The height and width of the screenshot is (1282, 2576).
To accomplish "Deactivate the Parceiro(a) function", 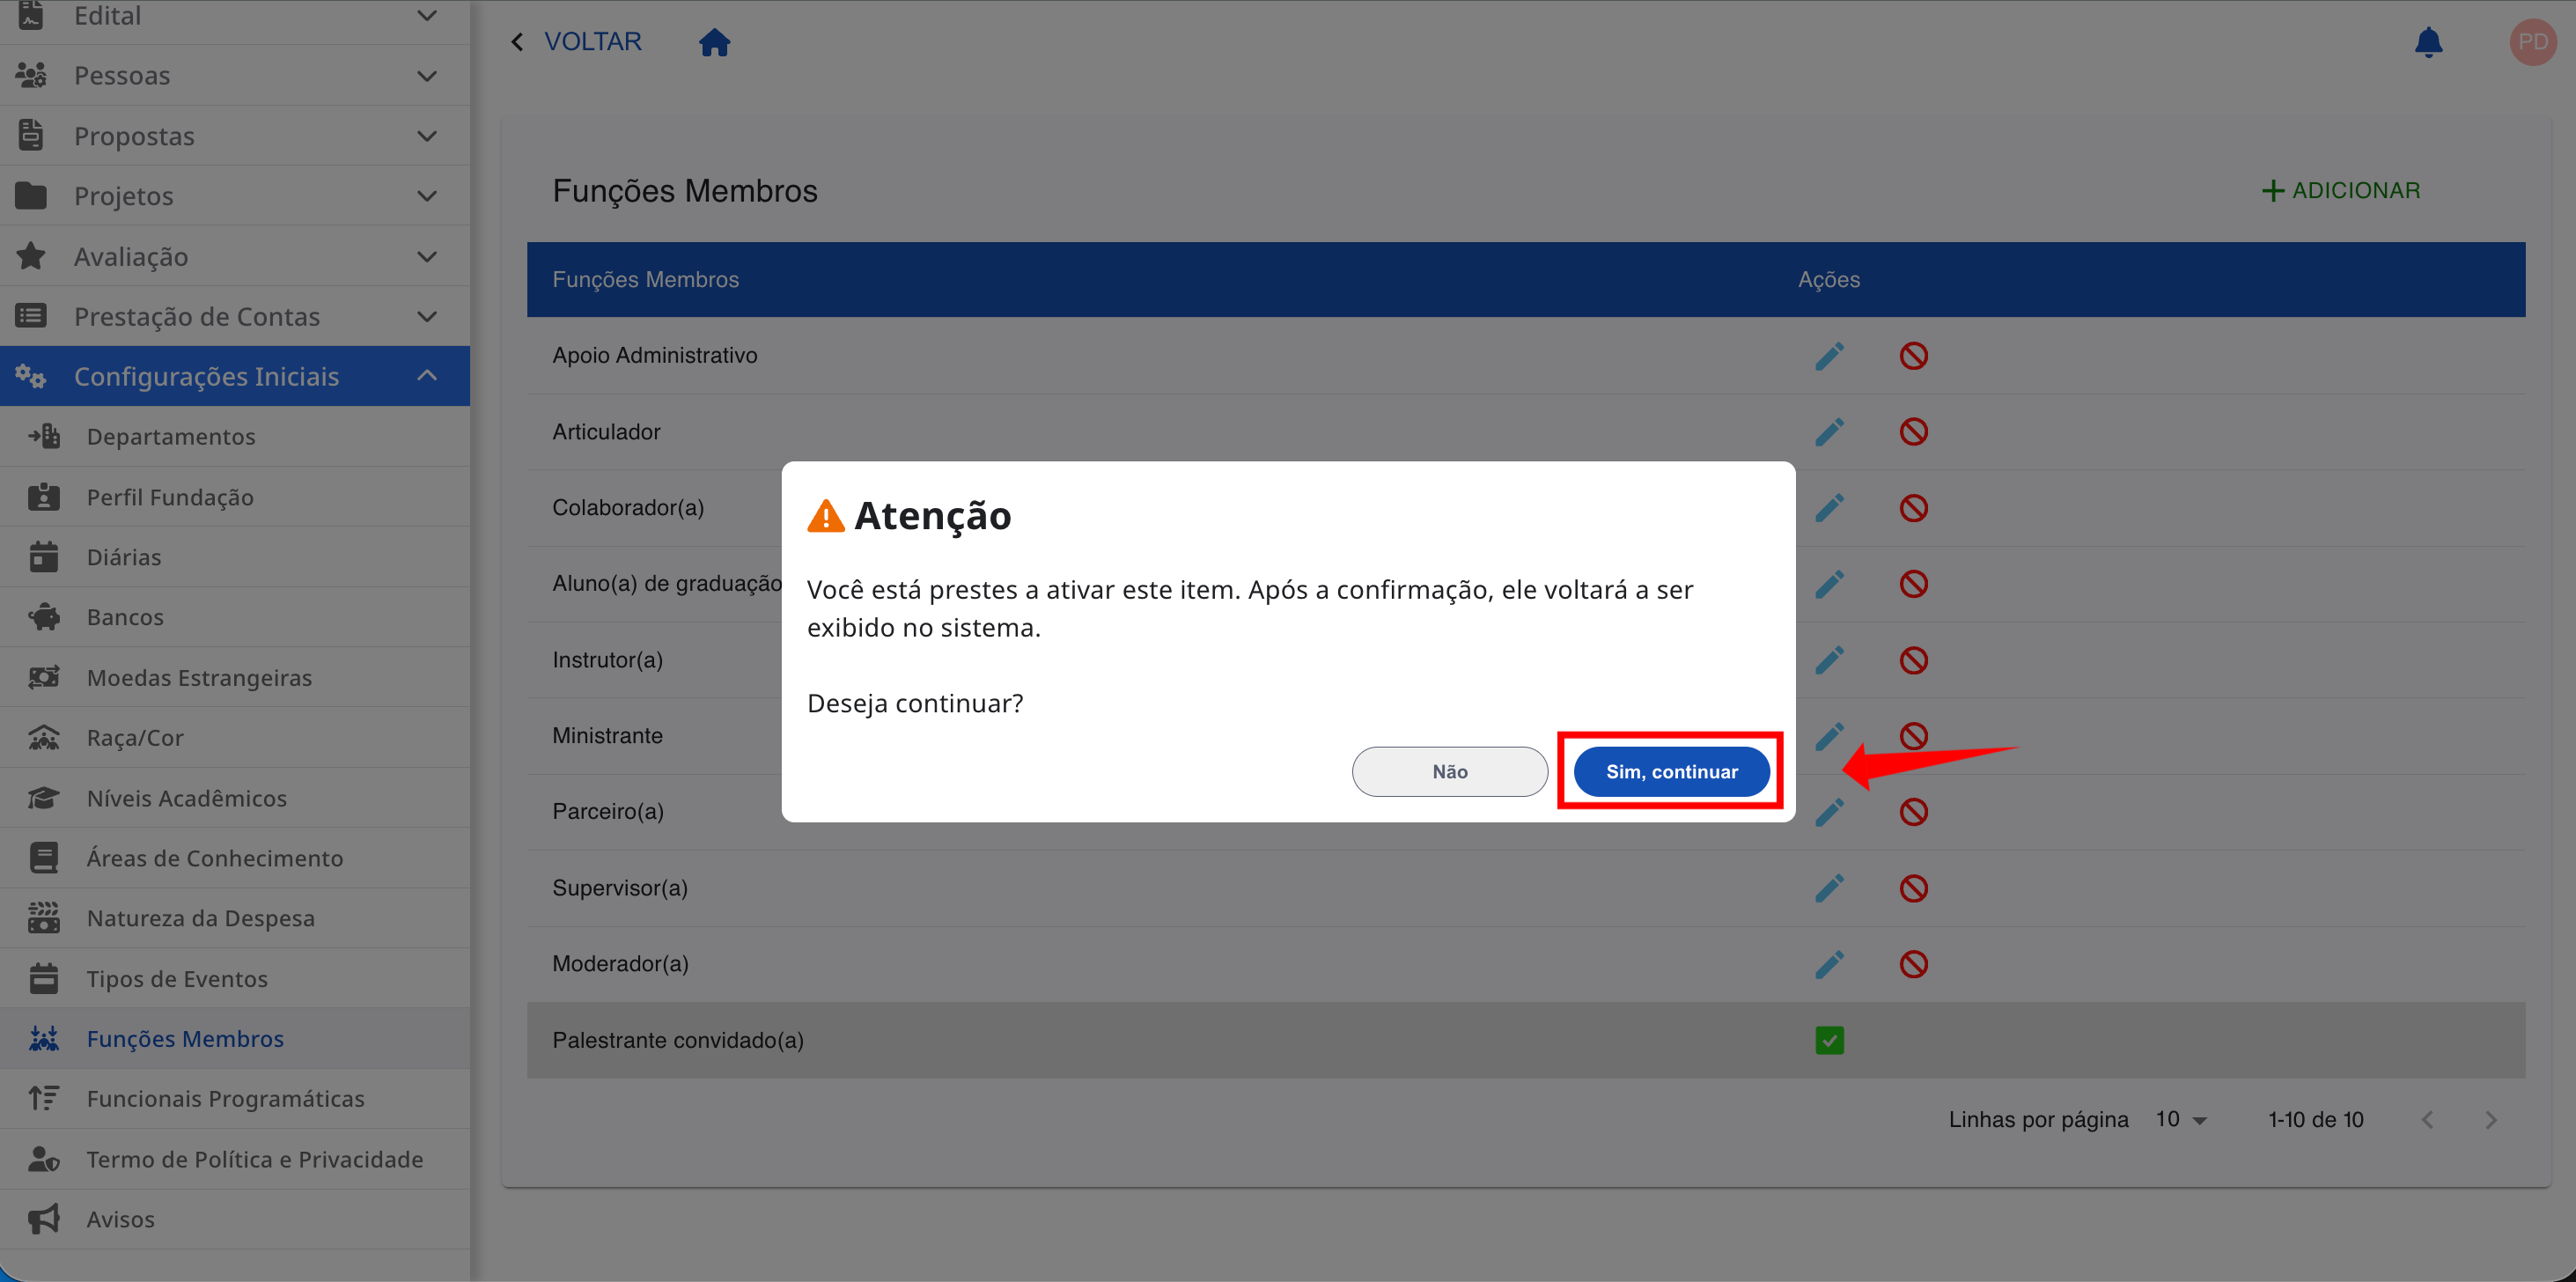I will coord(1913,812).
